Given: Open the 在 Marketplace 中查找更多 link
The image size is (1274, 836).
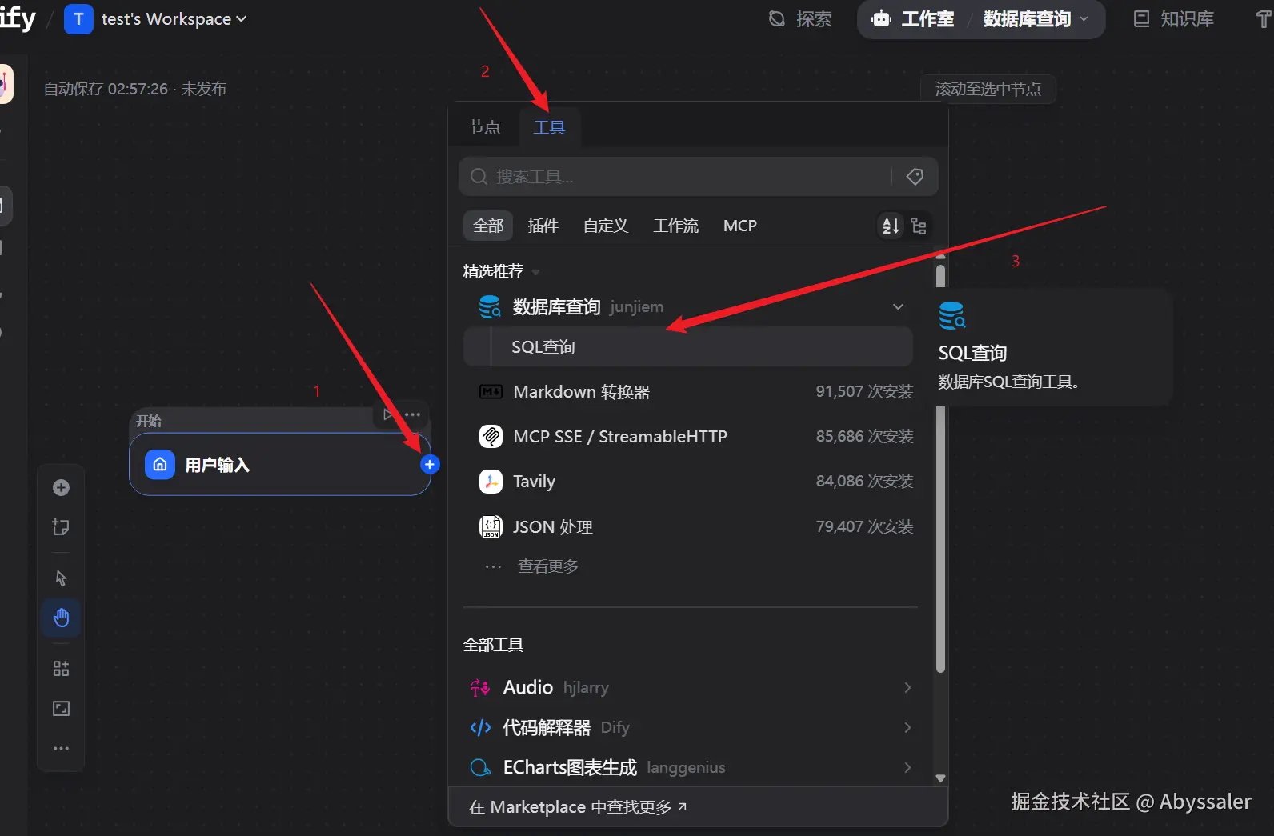Looking at the screenshot, I should coord(578,807).
